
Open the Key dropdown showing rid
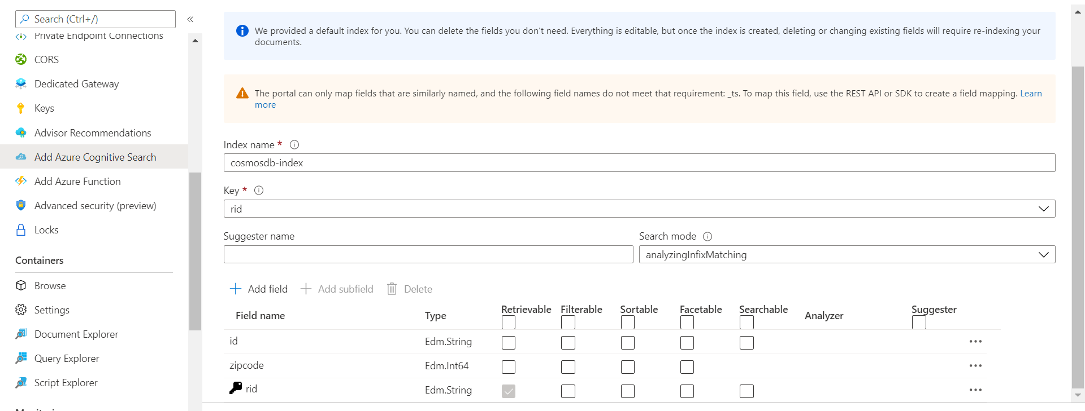coord(639,209)
